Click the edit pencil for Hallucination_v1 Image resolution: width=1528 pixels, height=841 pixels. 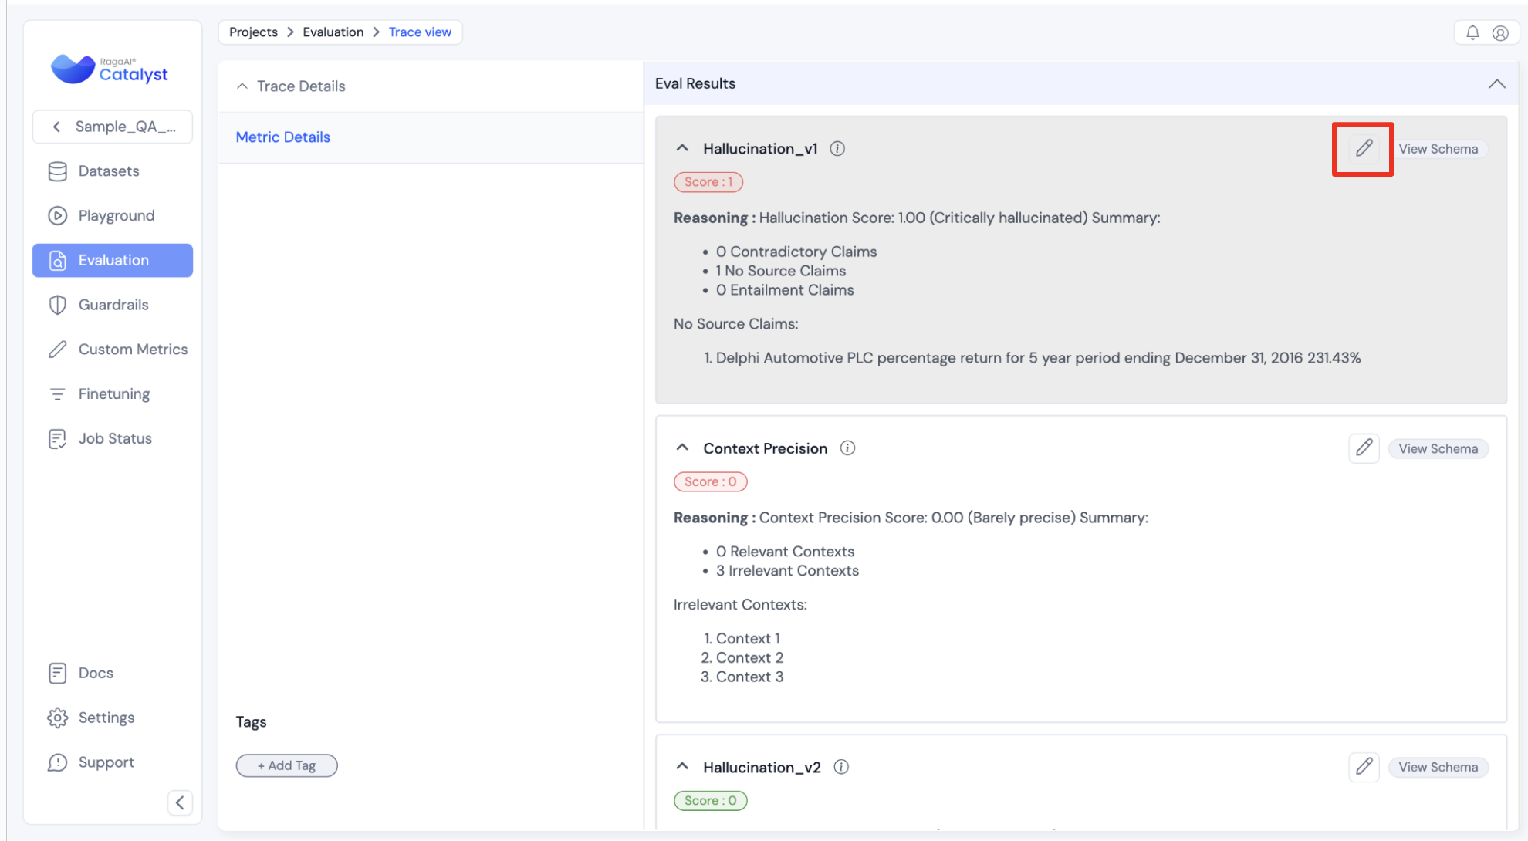[x=1363, y=148]
